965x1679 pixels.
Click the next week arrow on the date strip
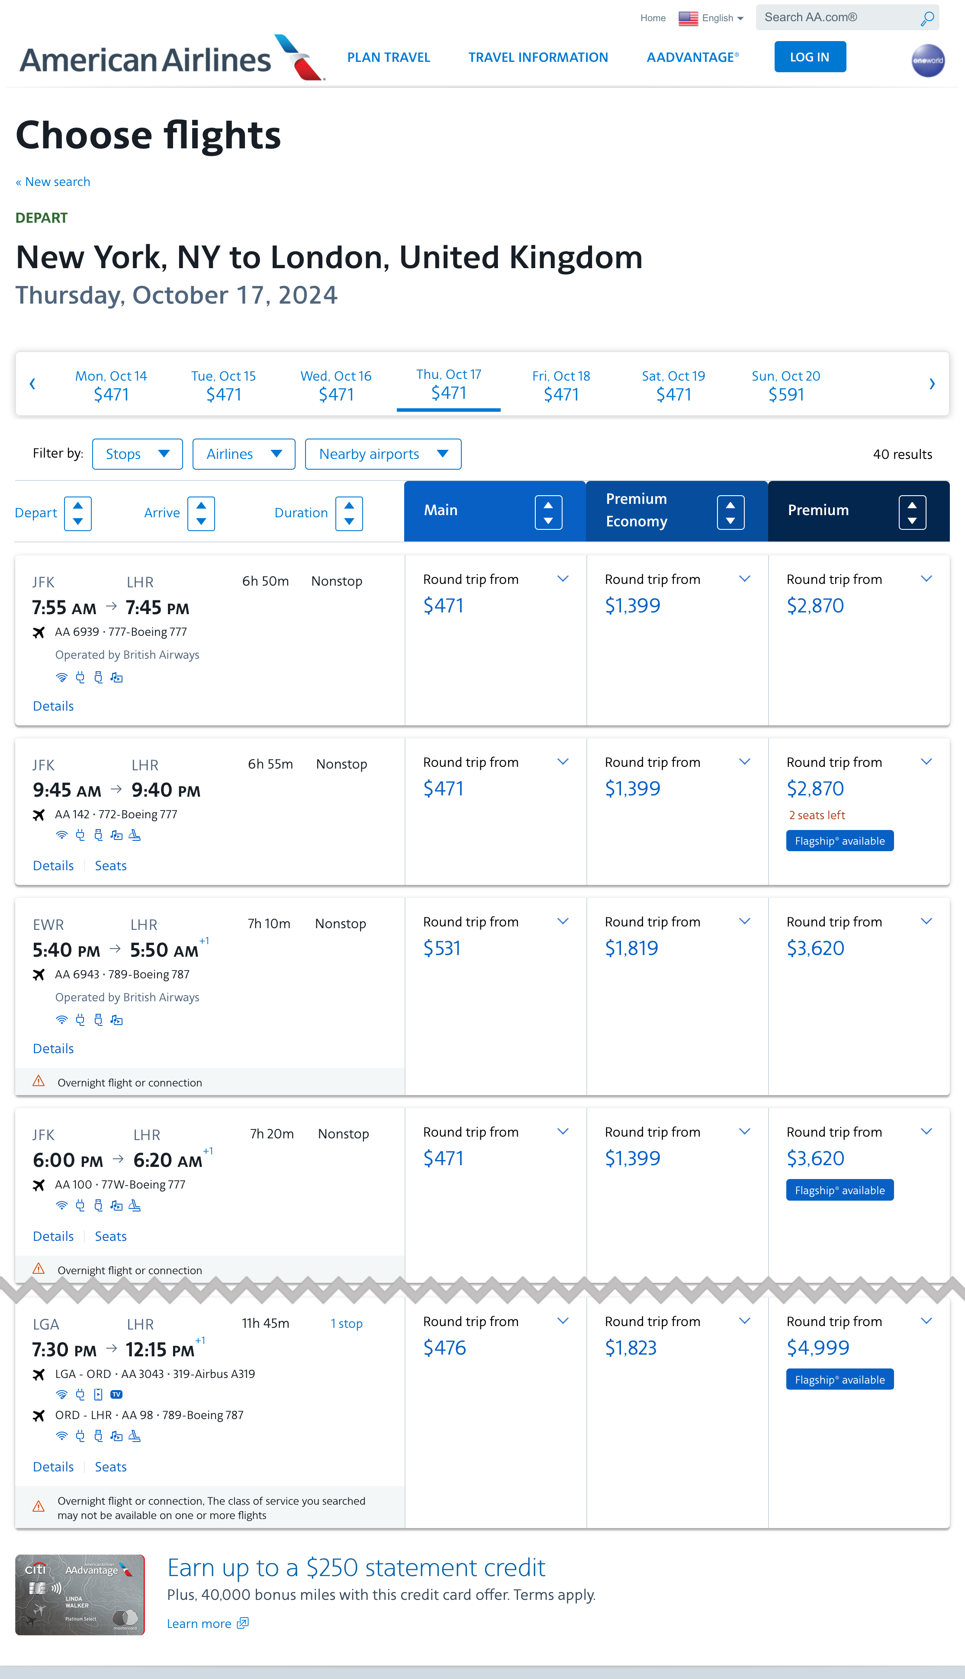[932, 384]
